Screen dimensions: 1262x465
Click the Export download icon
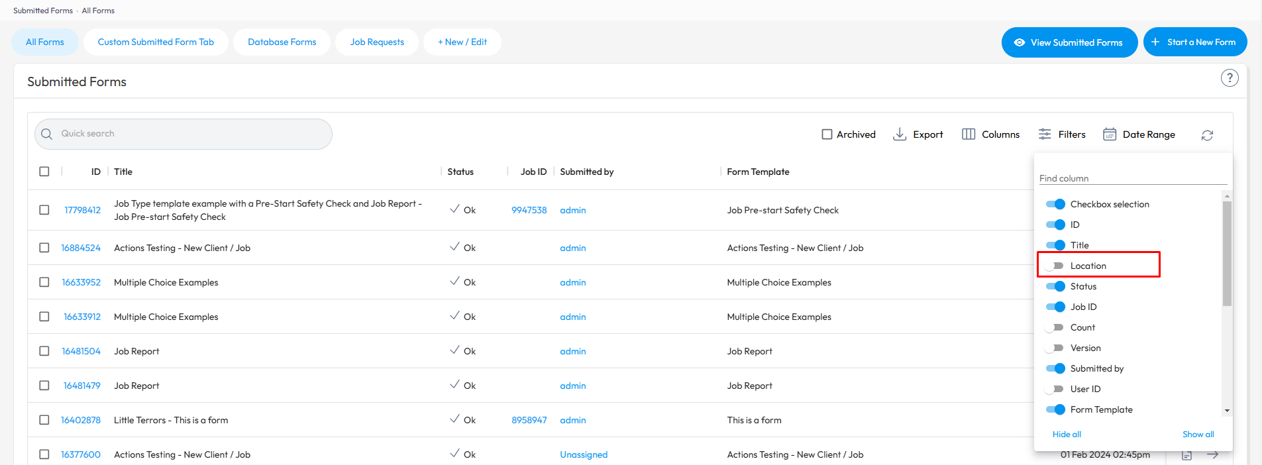point(900,134)
